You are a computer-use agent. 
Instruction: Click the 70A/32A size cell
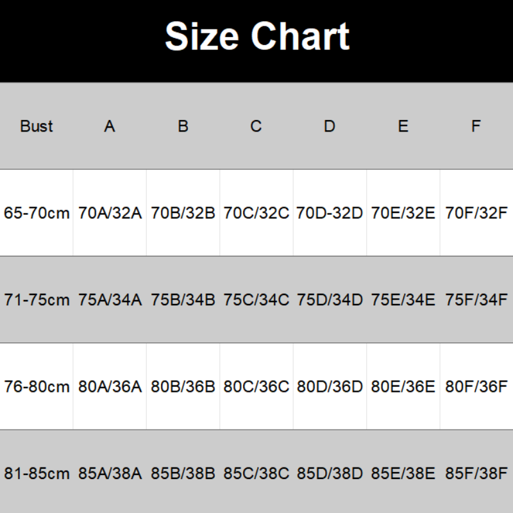[x=110, y=213]
